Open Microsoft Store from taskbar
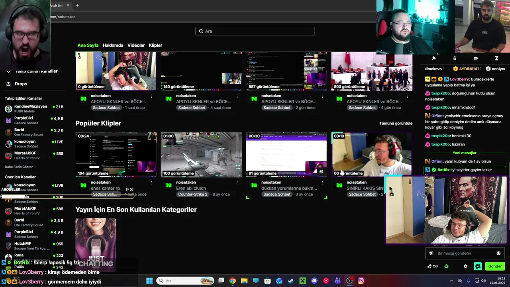The image size is (510, 287). click(x=267, y=281)
